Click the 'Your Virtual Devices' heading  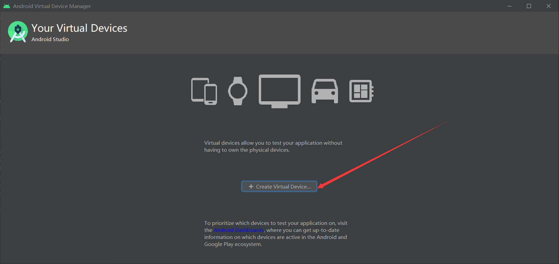coord(79,28)
